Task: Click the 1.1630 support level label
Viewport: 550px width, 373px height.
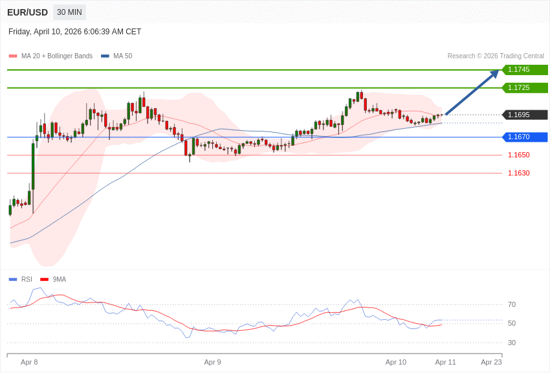Action: 518,174
